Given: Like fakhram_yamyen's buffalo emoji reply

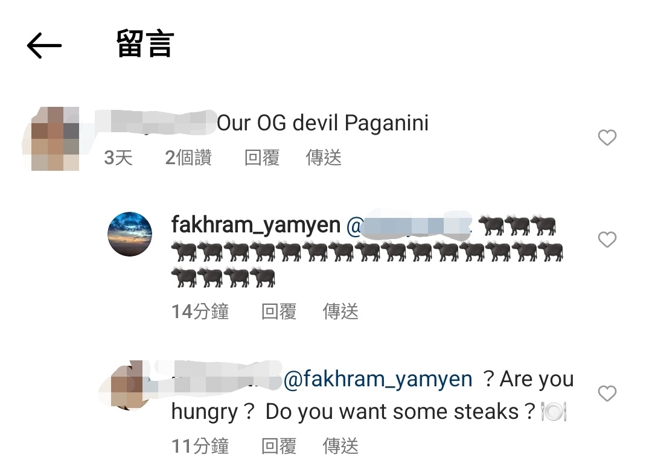Looking at the screenshot, I should [607, 240].
